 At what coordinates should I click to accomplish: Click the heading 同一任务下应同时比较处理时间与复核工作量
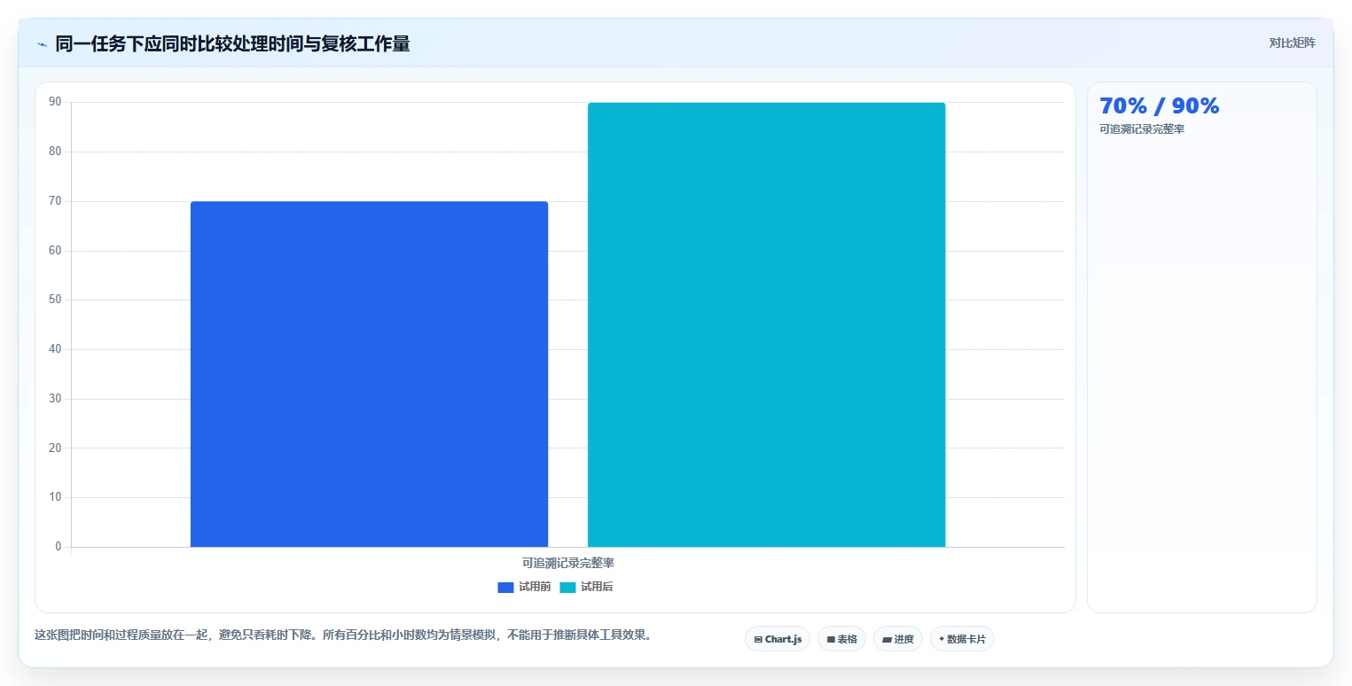coord(232,43)
